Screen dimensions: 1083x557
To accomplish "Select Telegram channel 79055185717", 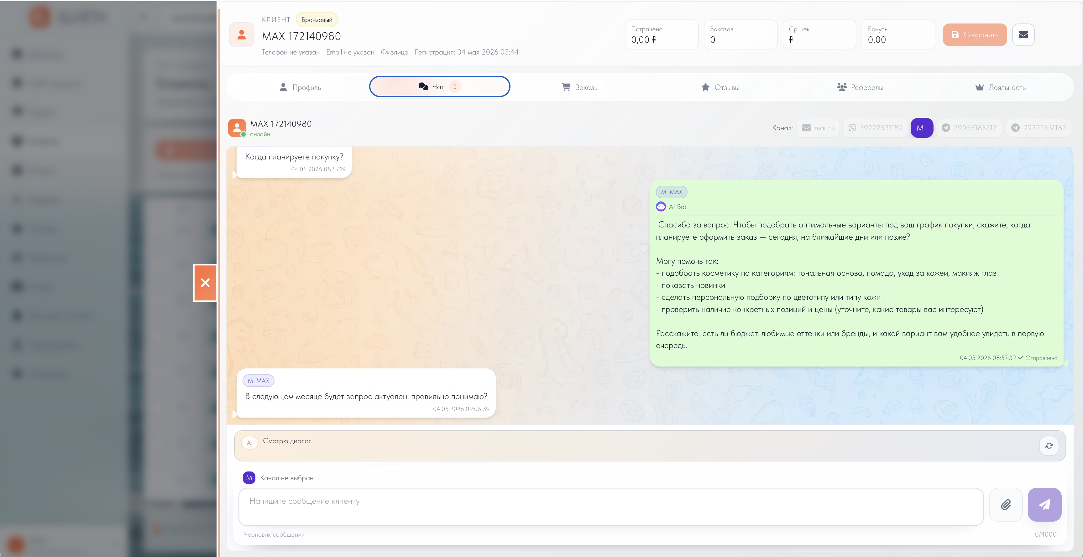I will click(x=969, y=128).
